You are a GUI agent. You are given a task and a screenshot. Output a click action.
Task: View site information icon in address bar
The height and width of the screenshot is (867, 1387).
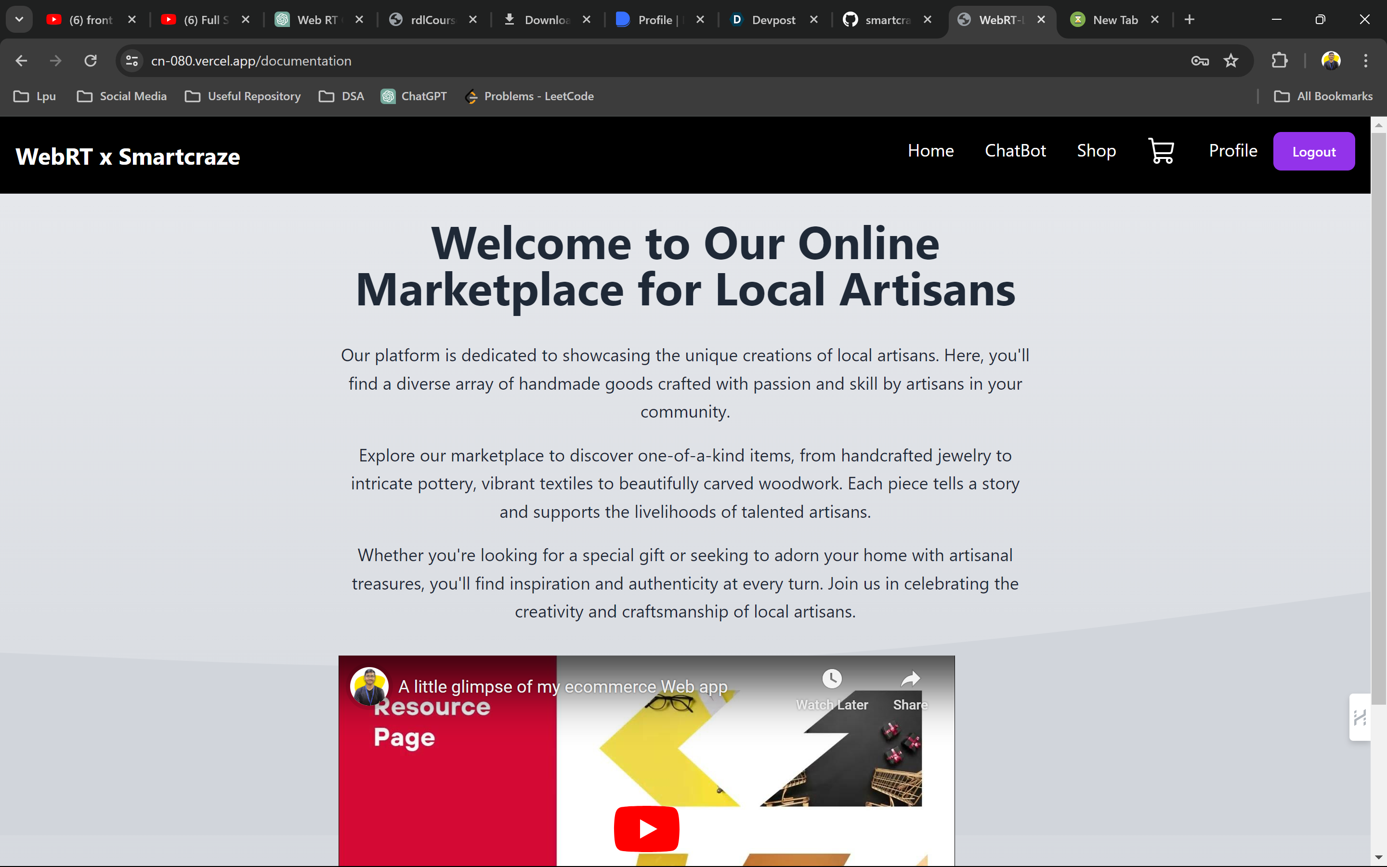click(x=132, y=61)
